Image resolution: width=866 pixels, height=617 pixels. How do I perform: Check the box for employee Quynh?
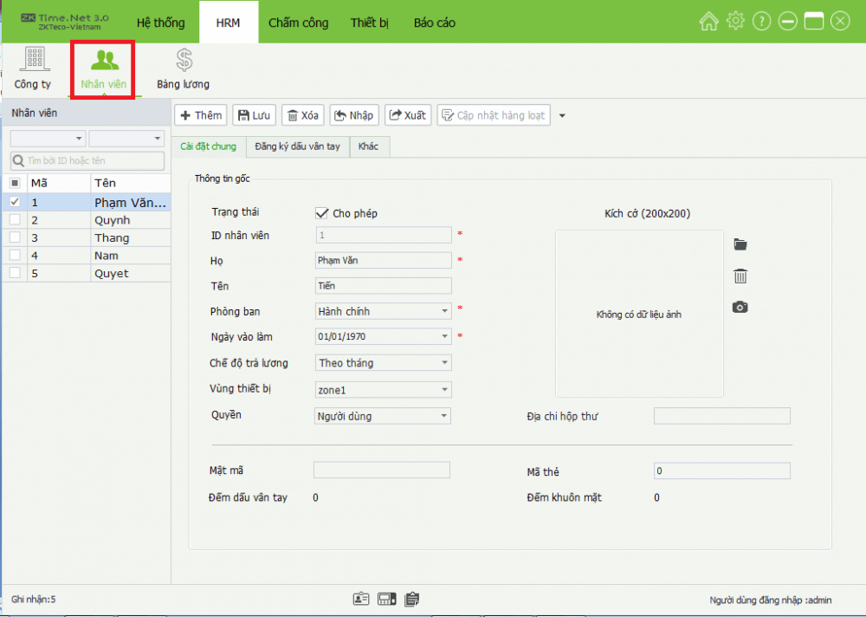[14, 220]
